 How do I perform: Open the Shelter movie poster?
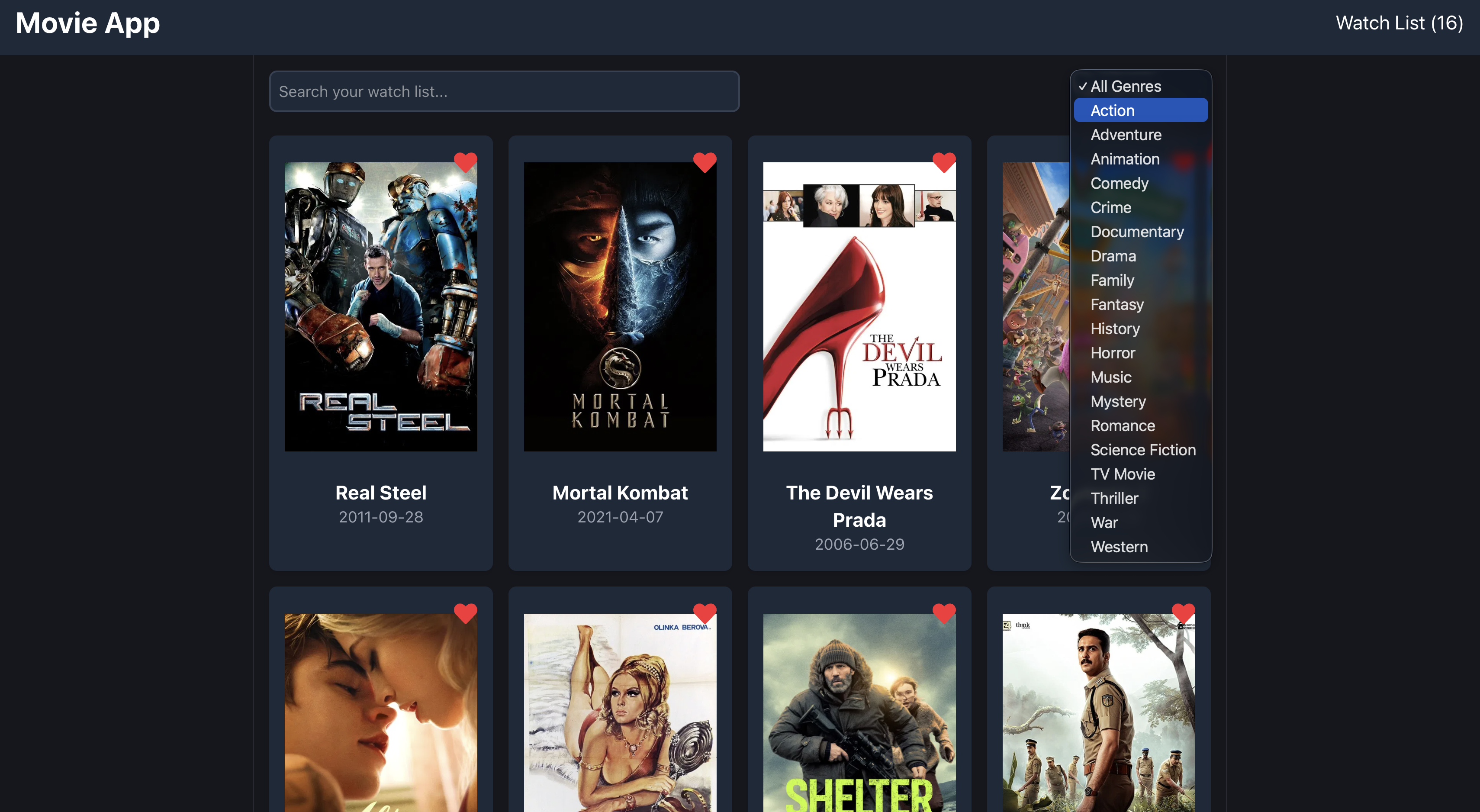859,712
